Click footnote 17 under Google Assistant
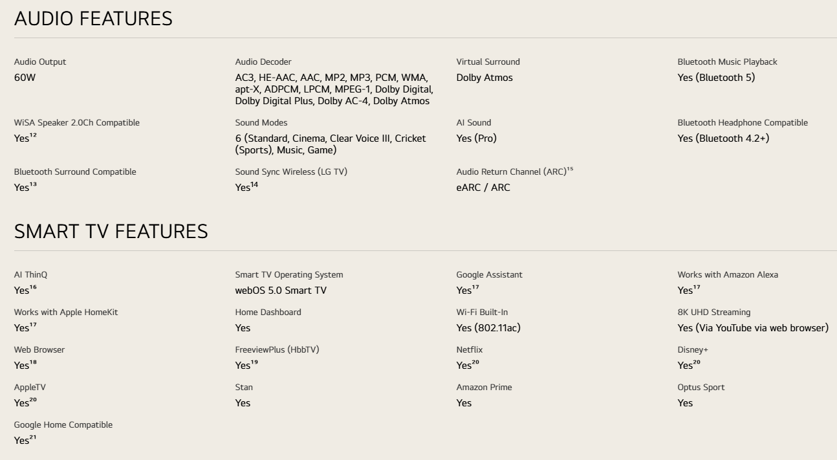 [x=475, y=287]
